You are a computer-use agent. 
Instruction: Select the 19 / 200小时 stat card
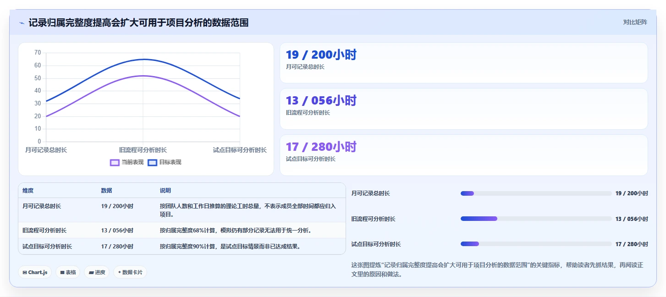[x=463, y=63]
